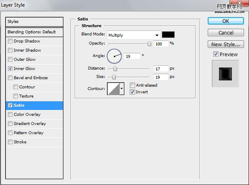
Task: Click the Cancel button
Action: click(226, 32)
